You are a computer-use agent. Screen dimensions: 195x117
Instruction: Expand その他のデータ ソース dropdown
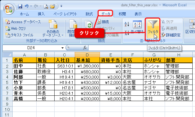point(53,28)
